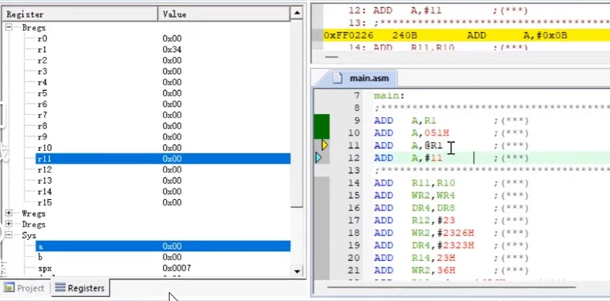This screenshot has height=301, width=610.
Task: Click the yellow program counter arrow at line 11
Action: 325,145
